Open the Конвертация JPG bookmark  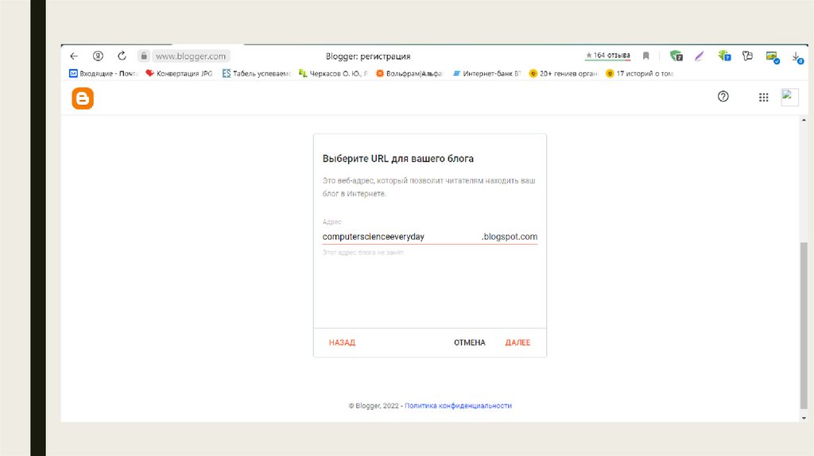tap(179, 74)
